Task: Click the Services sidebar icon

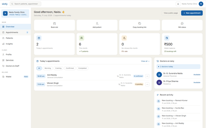Action: click(3, 60)
